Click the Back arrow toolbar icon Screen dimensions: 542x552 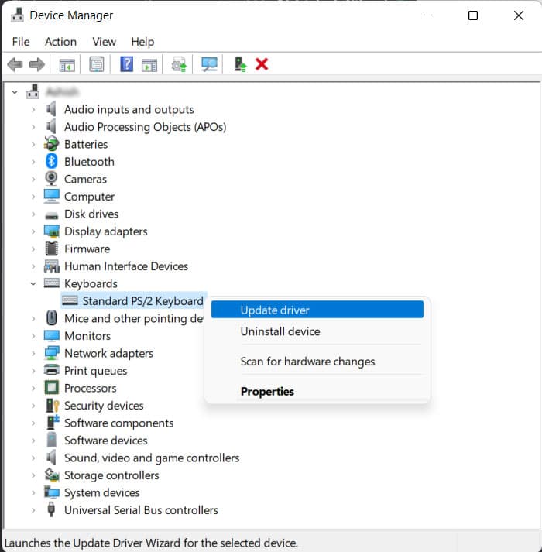(x=15, y=65)
